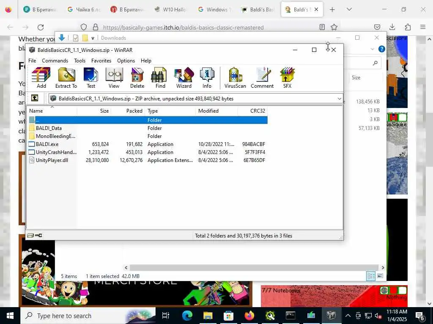433x324 pixels.
Task: Open the Favorites menu
Action: [x=101, y=61]
